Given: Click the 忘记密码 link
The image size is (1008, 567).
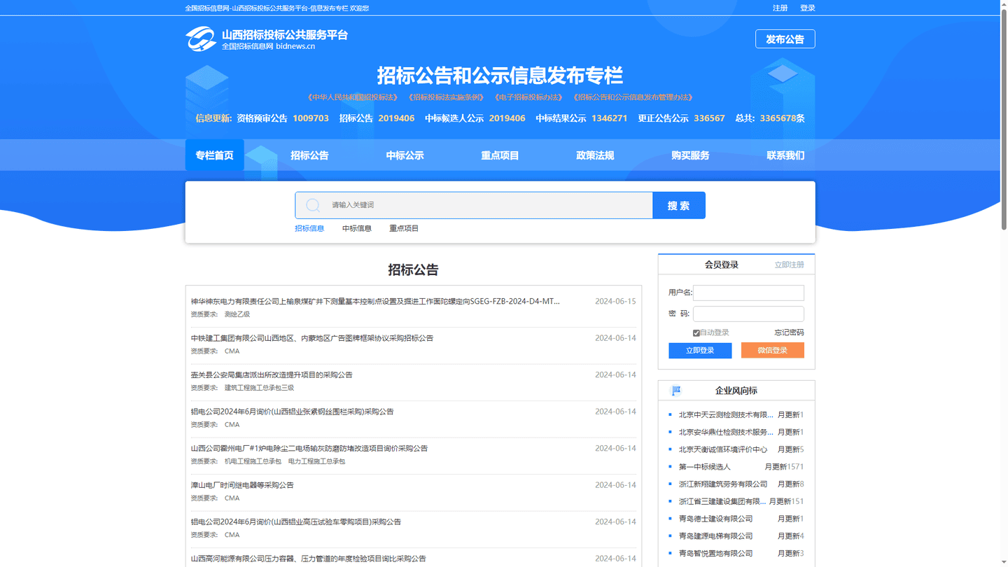Looking at the screenshot, I should [x=789, y=332].
